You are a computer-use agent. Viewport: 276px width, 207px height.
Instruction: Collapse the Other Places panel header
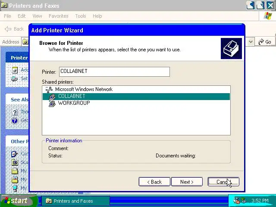coord(17,141)
